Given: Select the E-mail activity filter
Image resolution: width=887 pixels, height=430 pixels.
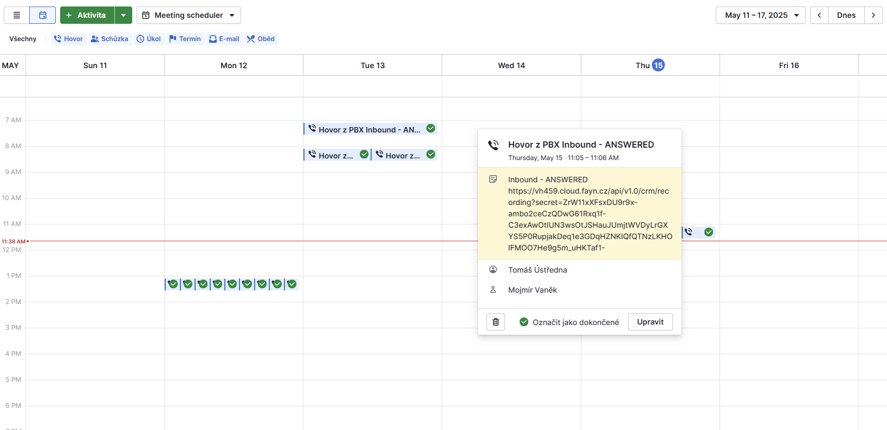Looking at the screenshot, I should 224,39.
